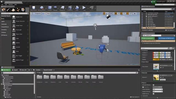
Task: Toggle visibility of SM_Chair in outliner
Action: pos(142,18)
